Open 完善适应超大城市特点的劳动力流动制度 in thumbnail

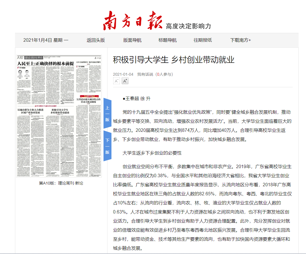pyautogui.click(x=88, y=101)
